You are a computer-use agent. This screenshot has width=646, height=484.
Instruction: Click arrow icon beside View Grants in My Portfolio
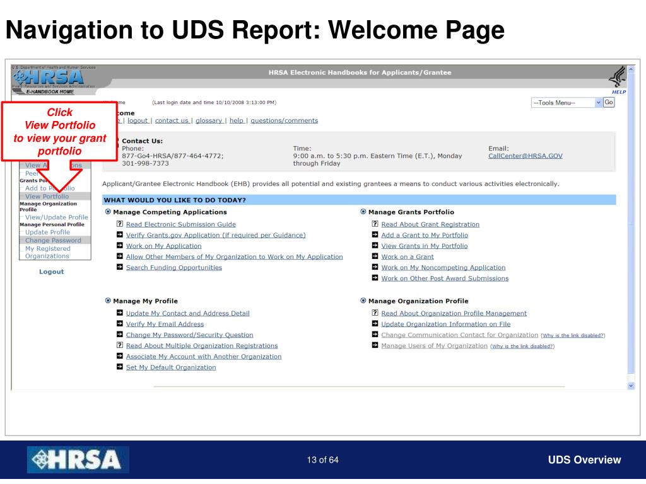(375, 245)
